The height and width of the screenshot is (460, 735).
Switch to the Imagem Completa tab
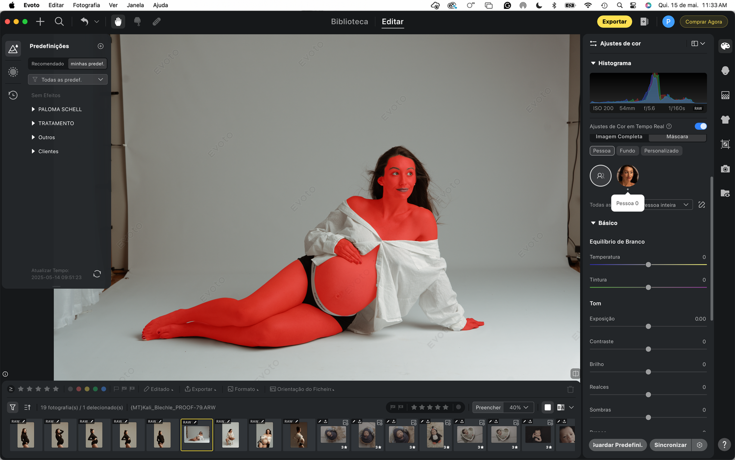[619, 137]
